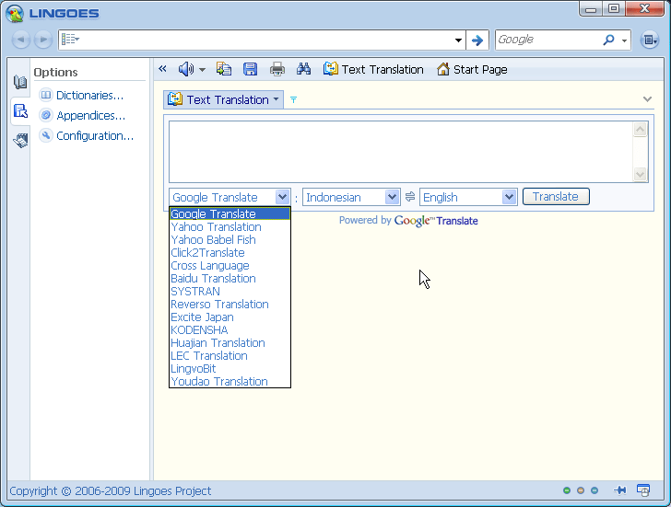Open the search engine dropdown arrow
This screenshot has height=507, width=671.
(624, 40)
